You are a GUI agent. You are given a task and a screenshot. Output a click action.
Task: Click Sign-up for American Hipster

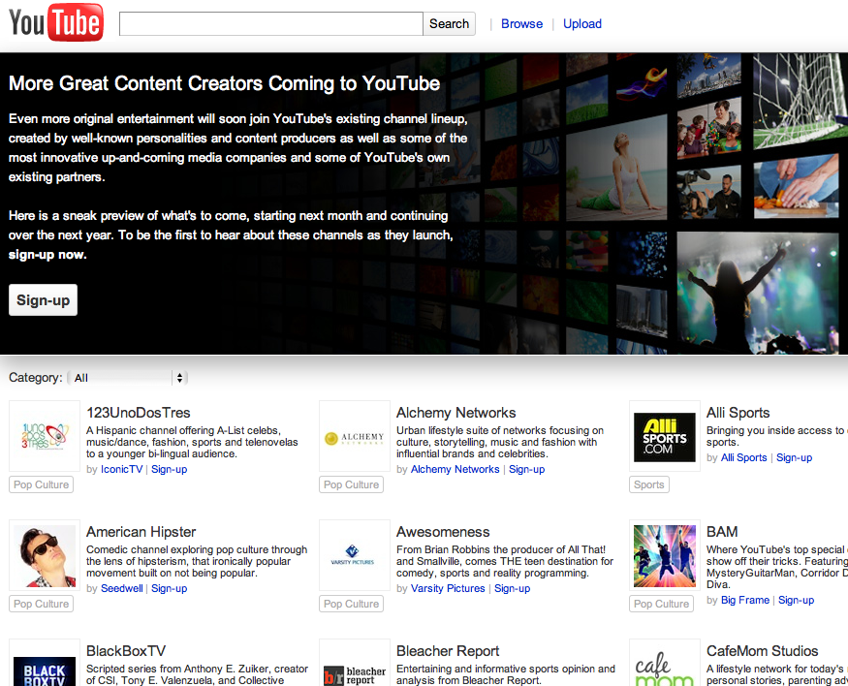[x=170, y=588]
